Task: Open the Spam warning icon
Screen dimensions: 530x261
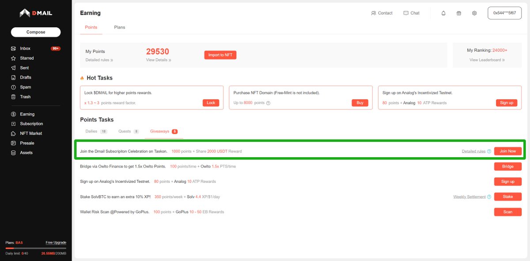Action: (x=14, y=87)
